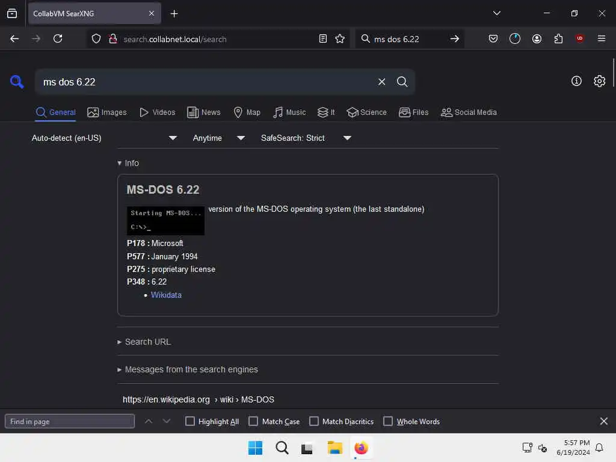The height and width of the screenshot is (462, 616).
Task: Expand Messages from the search engines
Action: tap(188, 370)
